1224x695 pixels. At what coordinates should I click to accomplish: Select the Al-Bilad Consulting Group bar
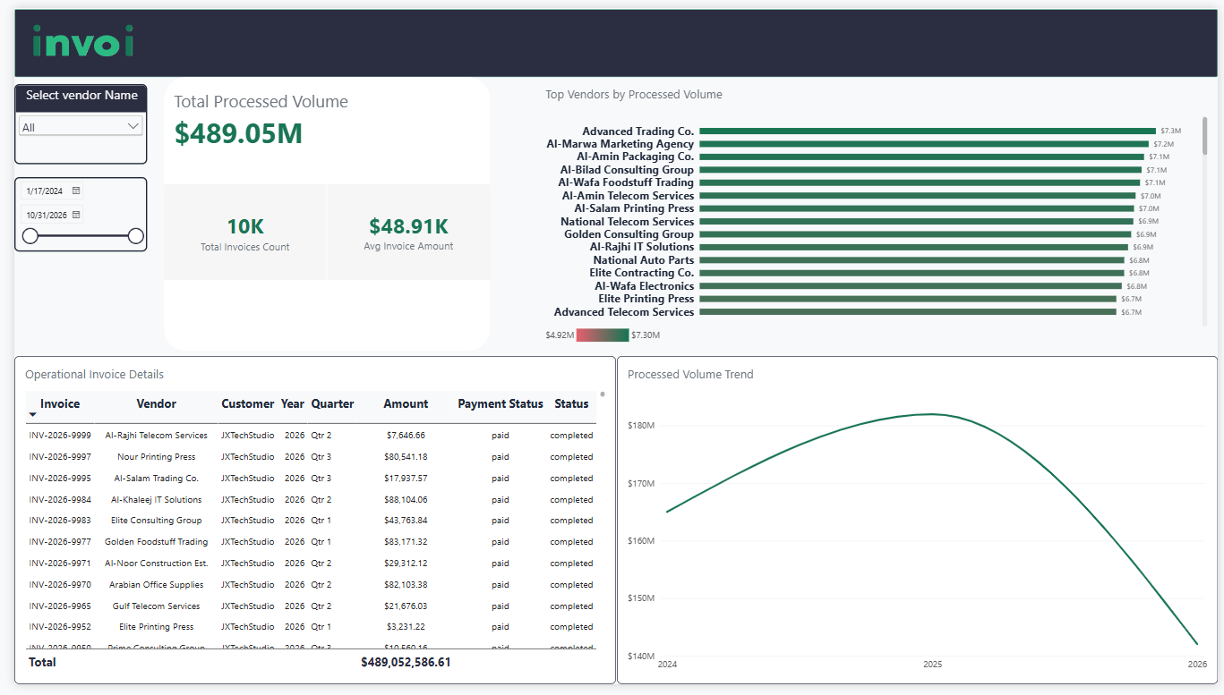tap(920, 170)
